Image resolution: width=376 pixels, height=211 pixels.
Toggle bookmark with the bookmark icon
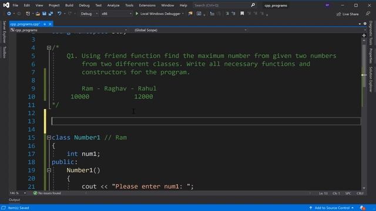[x=242, y=13]
